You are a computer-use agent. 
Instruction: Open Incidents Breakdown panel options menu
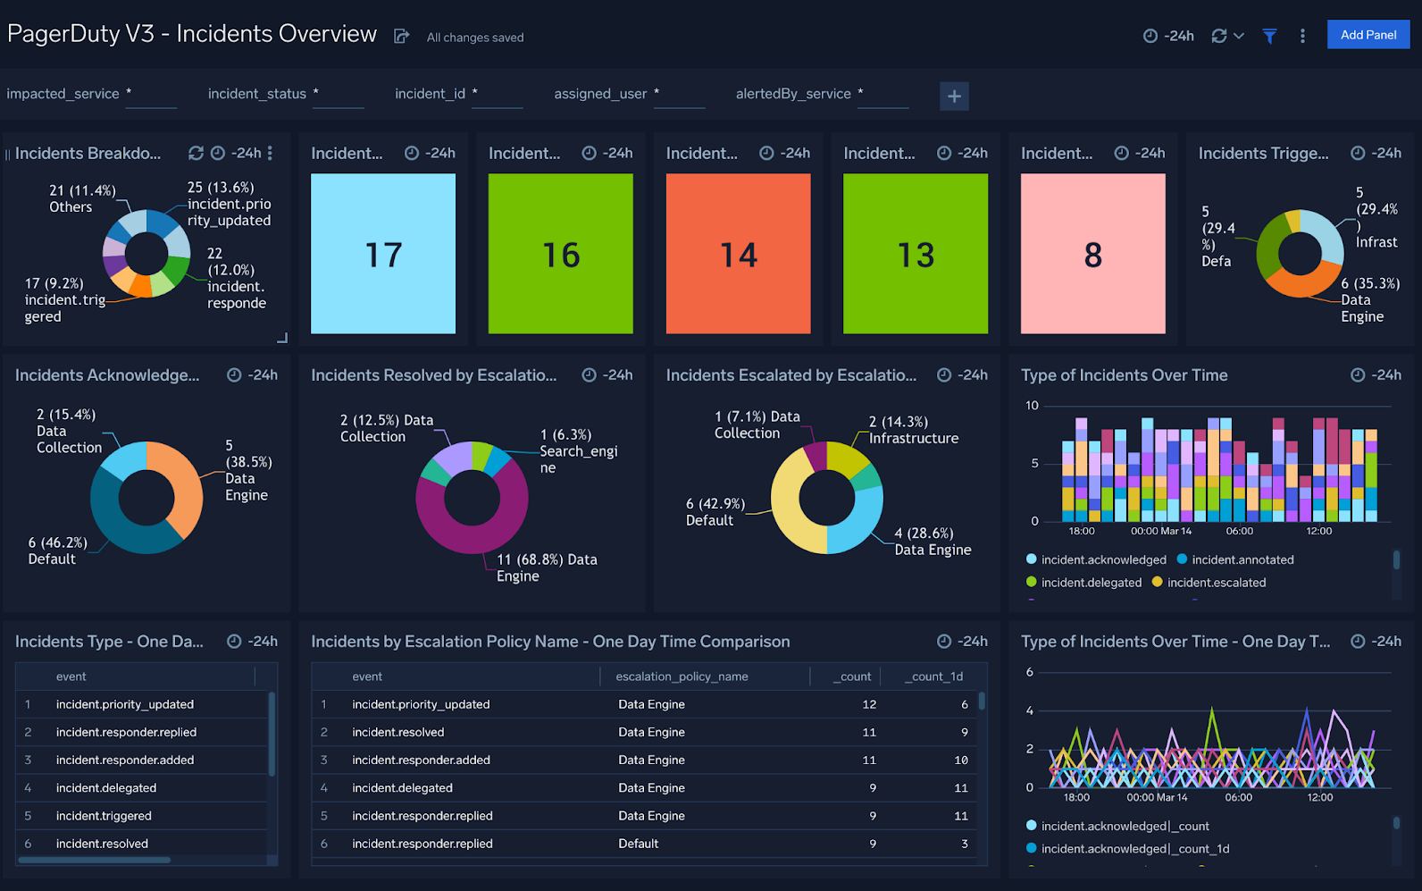270,153
